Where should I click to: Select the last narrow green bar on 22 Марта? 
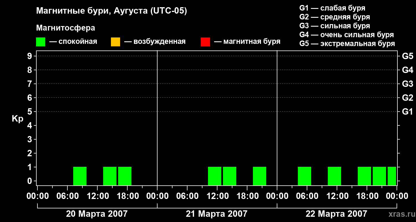pos(392,176)
